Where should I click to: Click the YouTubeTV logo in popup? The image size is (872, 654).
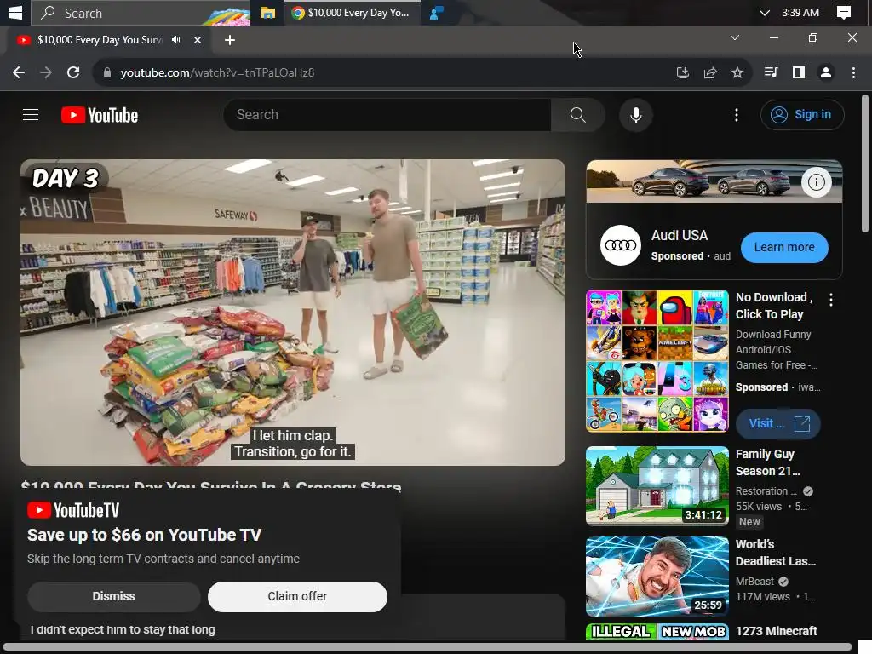[73, 510]
